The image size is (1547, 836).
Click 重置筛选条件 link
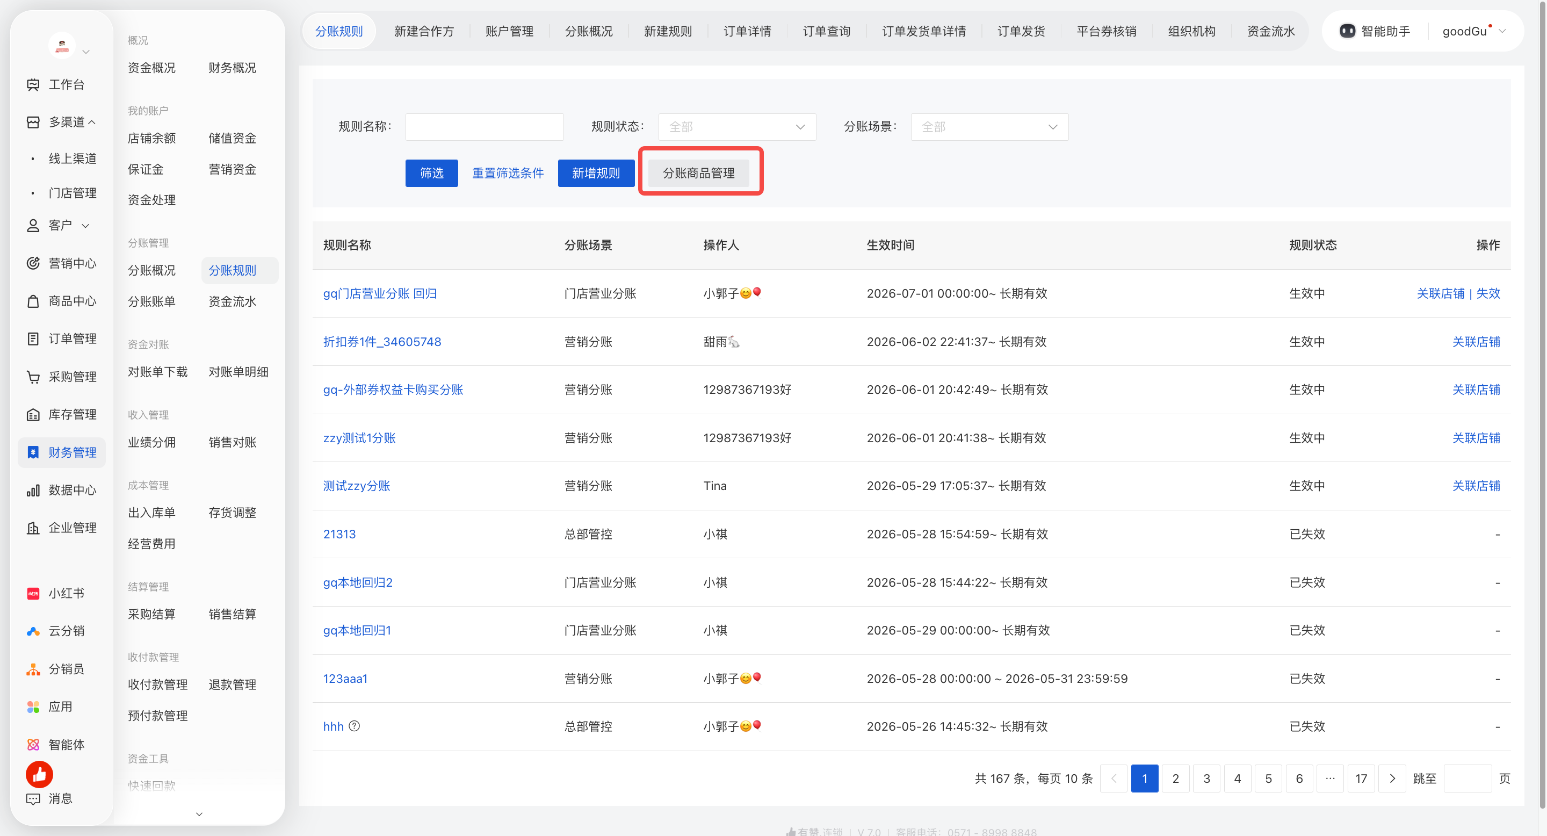point(508,173)
